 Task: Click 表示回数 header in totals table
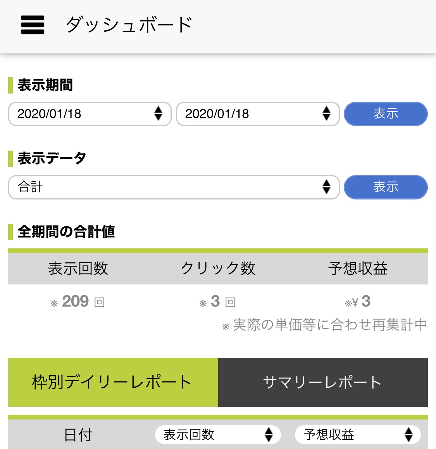pyautogui.click(x=78, y=268)
